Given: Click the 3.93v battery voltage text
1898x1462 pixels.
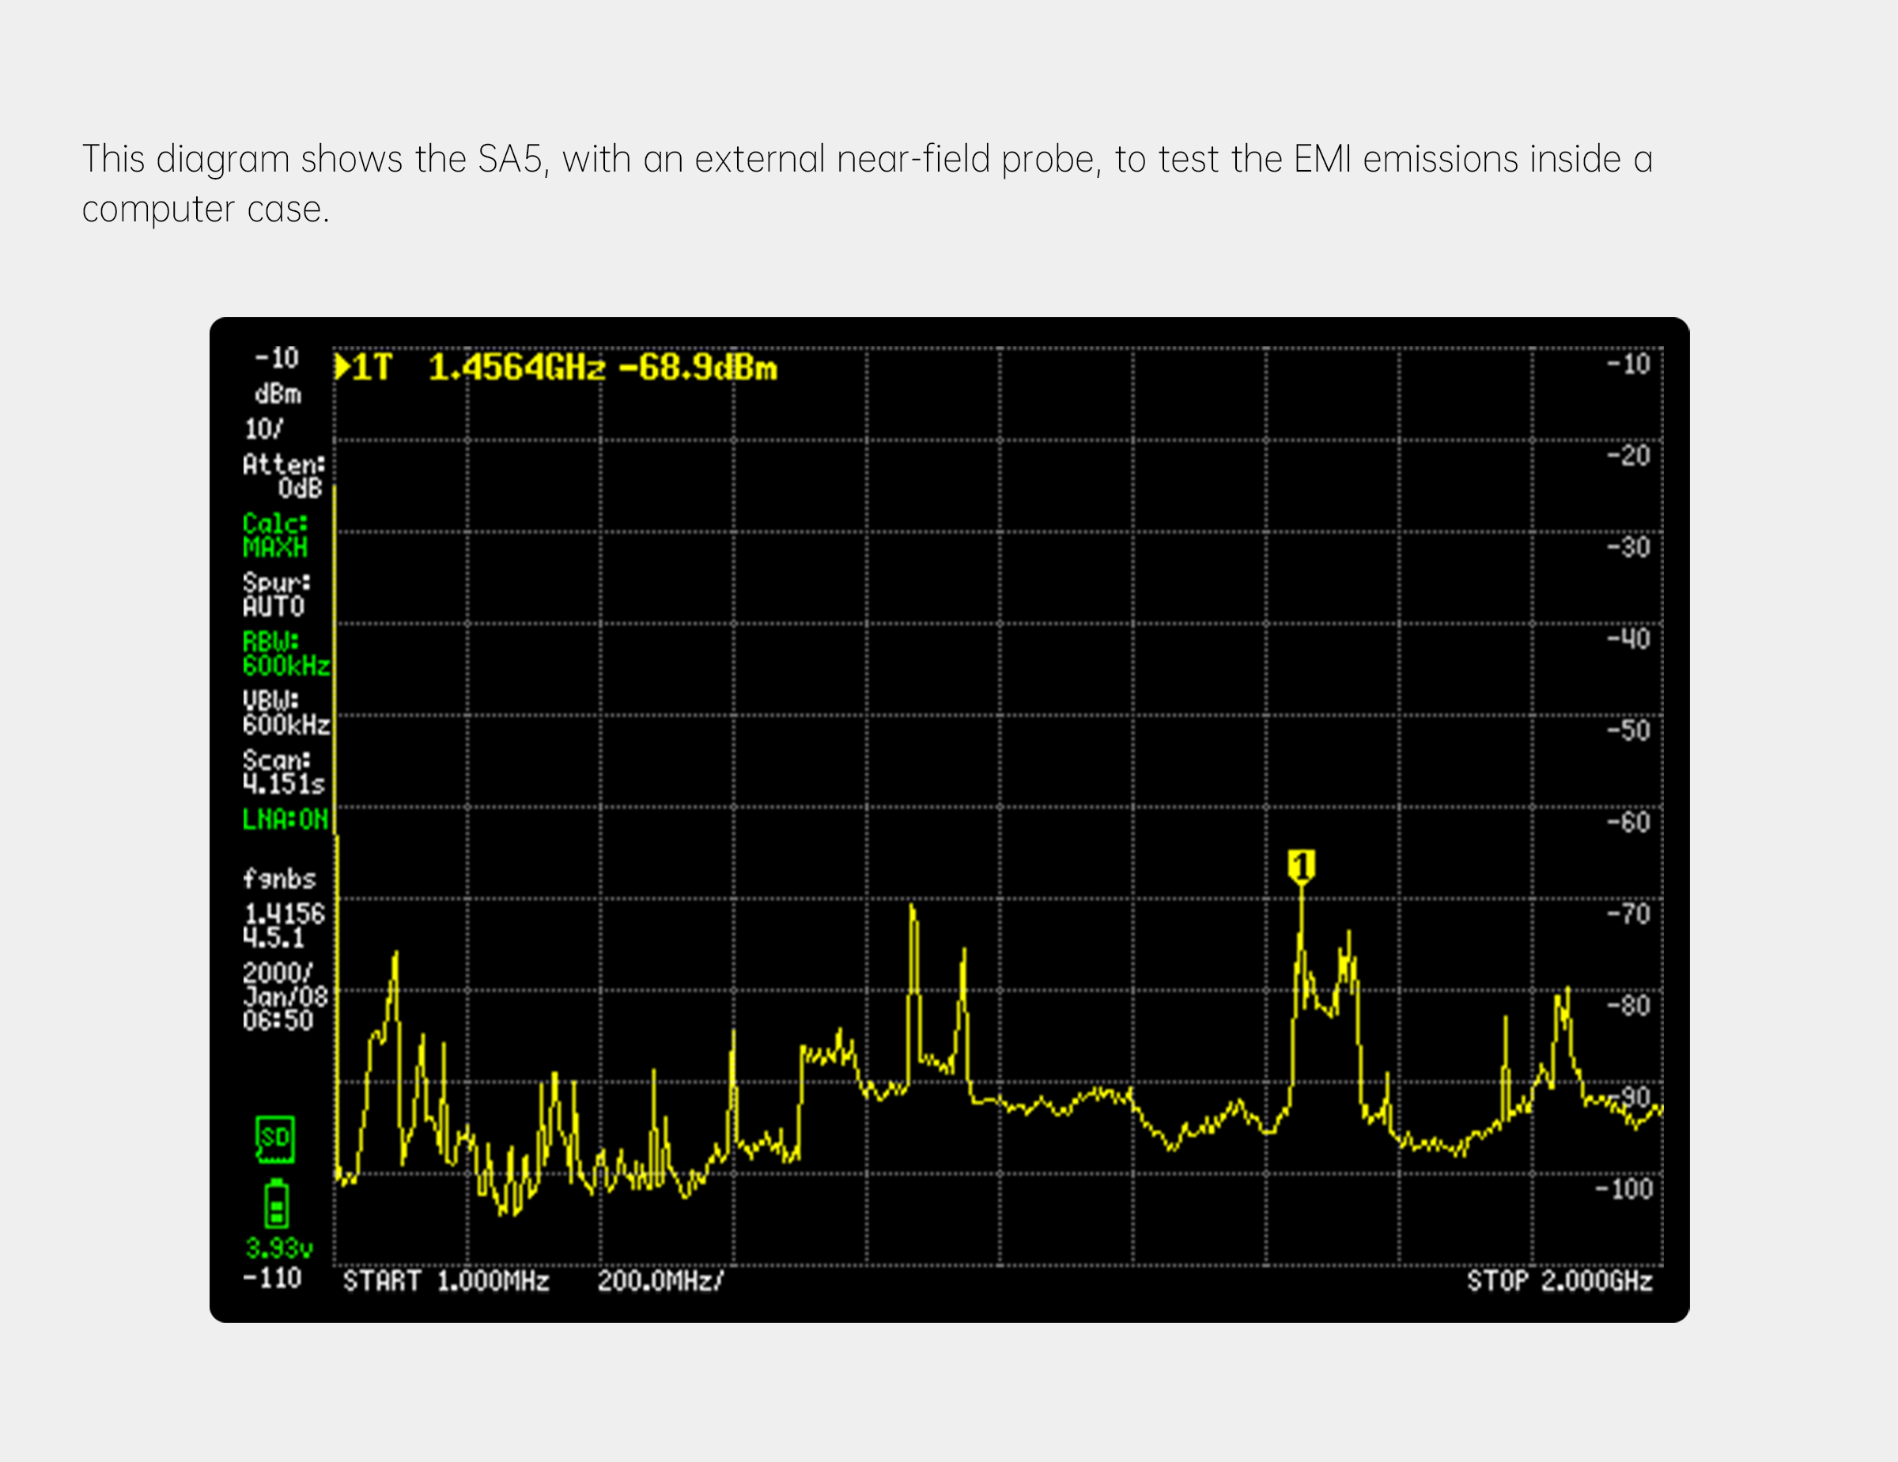Looking at the screenshot, I should 278,1249.
